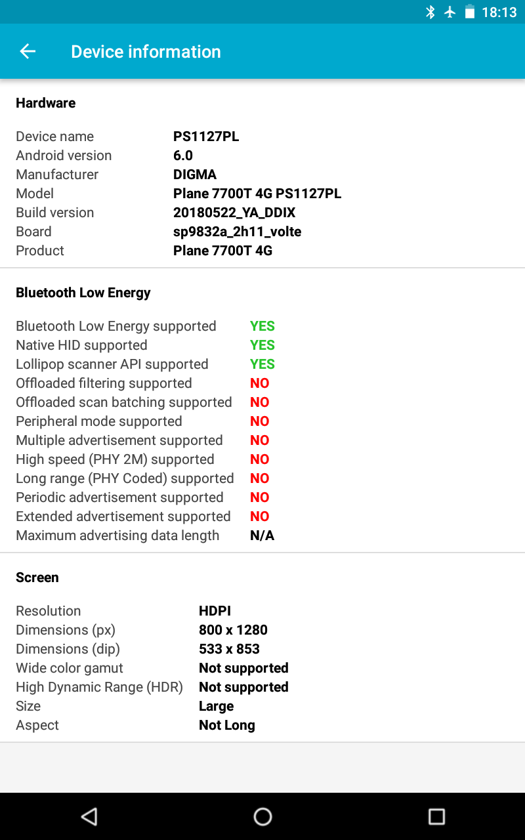Select the Screen section heading

pos(37,577)
